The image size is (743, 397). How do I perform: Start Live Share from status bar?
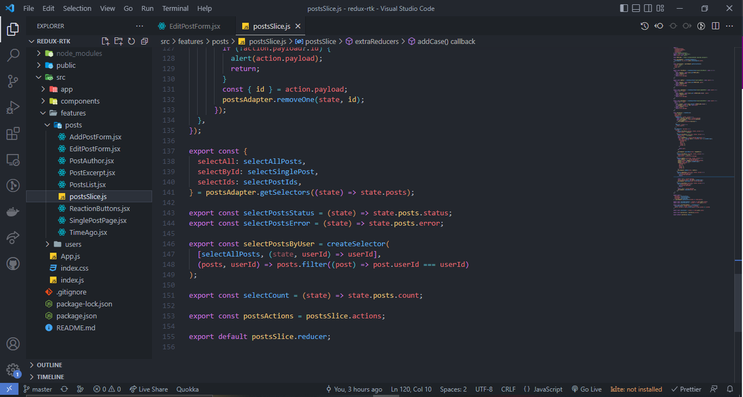point(149,390)
